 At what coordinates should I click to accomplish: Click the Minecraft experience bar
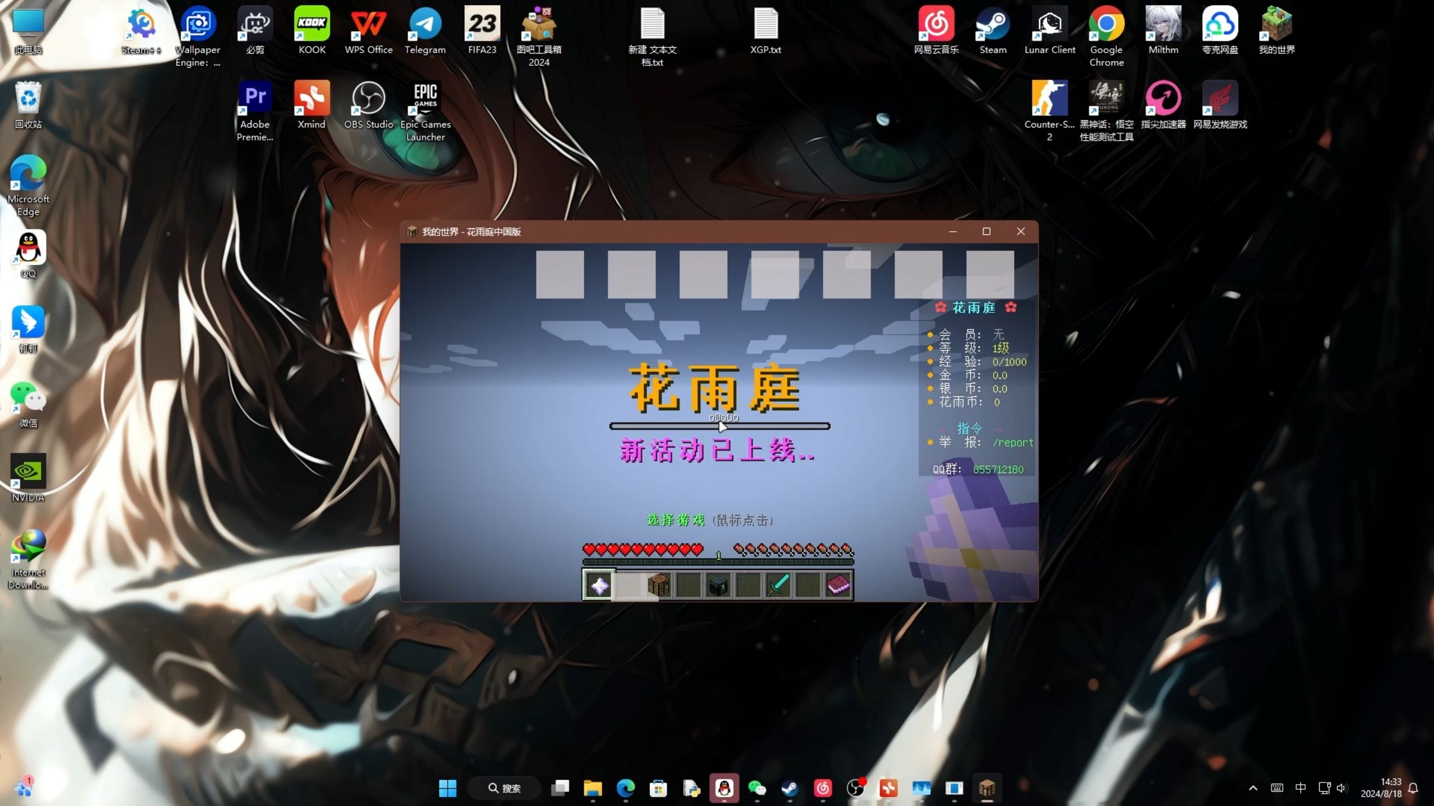pos(718,561)
